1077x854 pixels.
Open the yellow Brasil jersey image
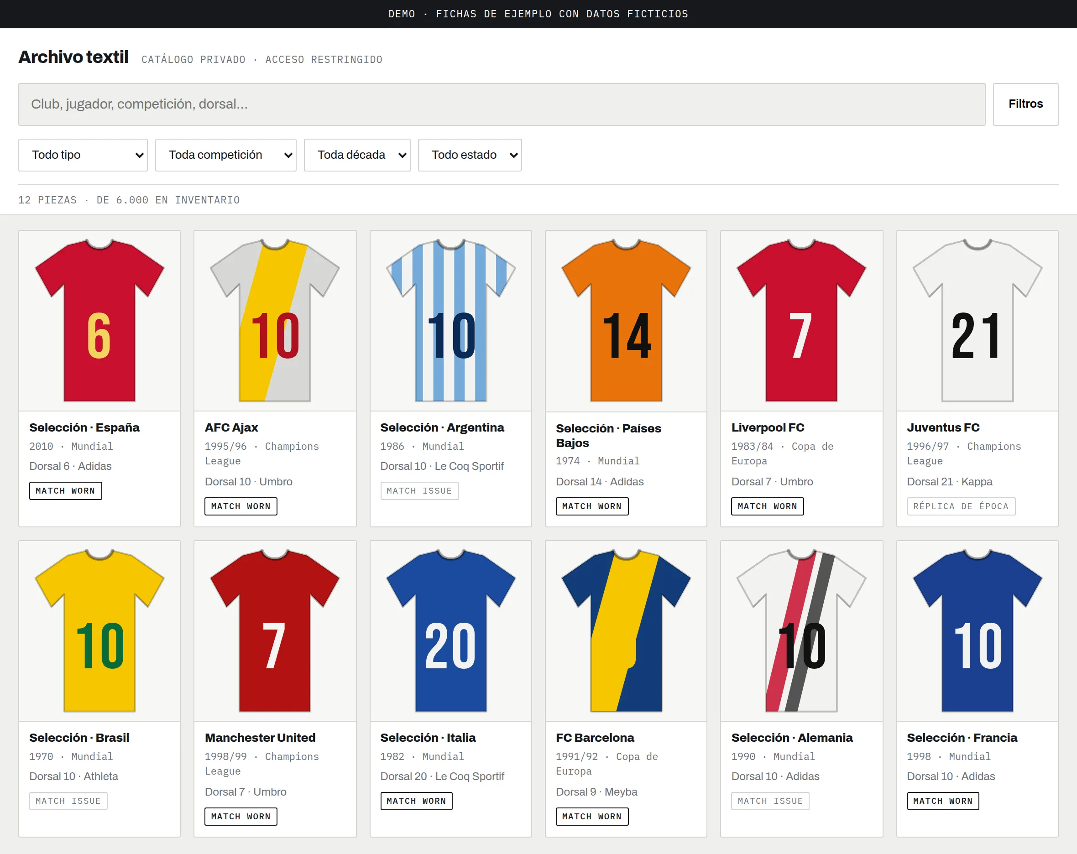point(99,631)
